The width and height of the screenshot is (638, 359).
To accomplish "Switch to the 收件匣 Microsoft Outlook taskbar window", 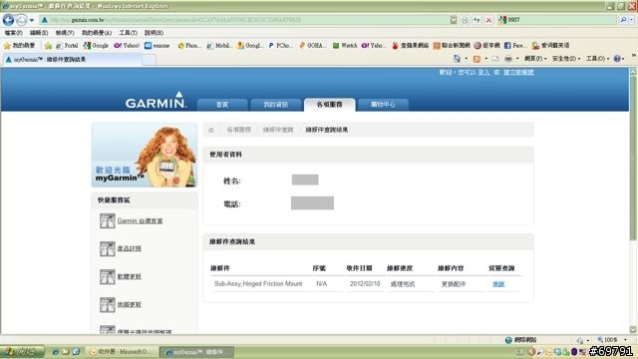I will tap(122, 352).
